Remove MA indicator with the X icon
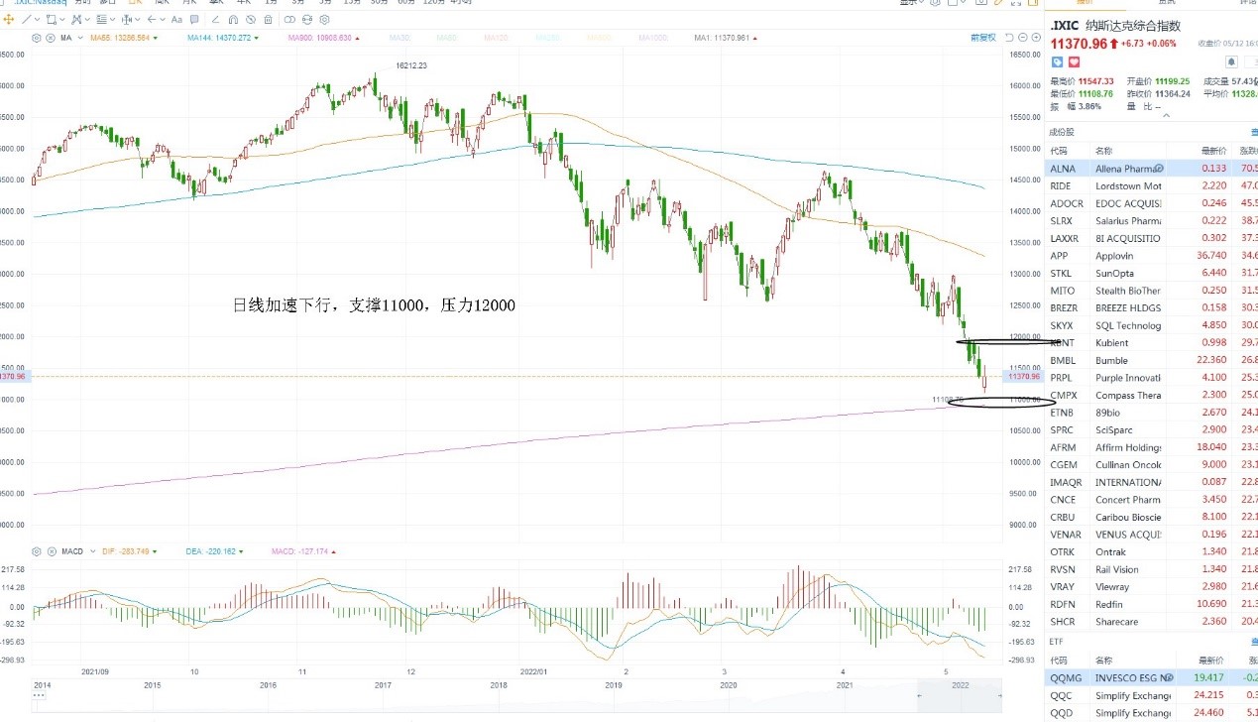This screenshot has width=1258, height=722. (51, 38)
